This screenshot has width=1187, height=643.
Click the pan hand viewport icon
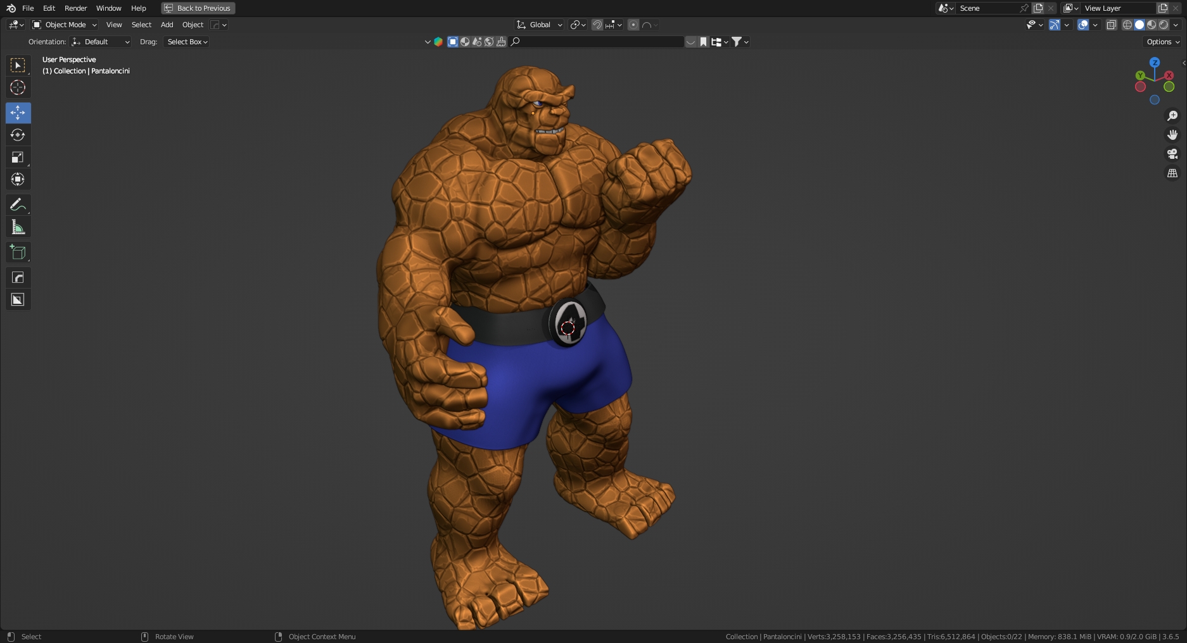coord(1172,135)
